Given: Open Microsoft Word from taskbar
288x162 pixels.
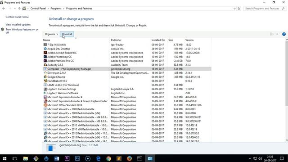Looking at the screenshot, I should click(57, 158).
